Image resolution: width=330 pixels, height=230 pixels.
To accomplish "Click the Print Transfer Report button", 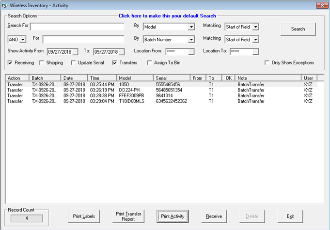I will [128, 216].
